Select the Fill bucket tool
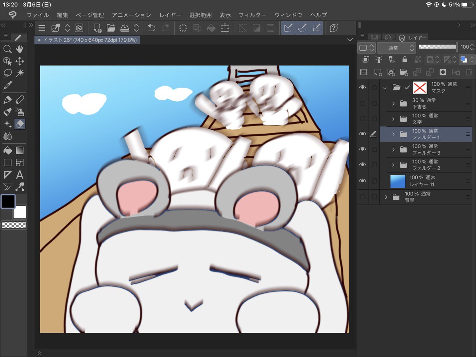 coord(7,151)
